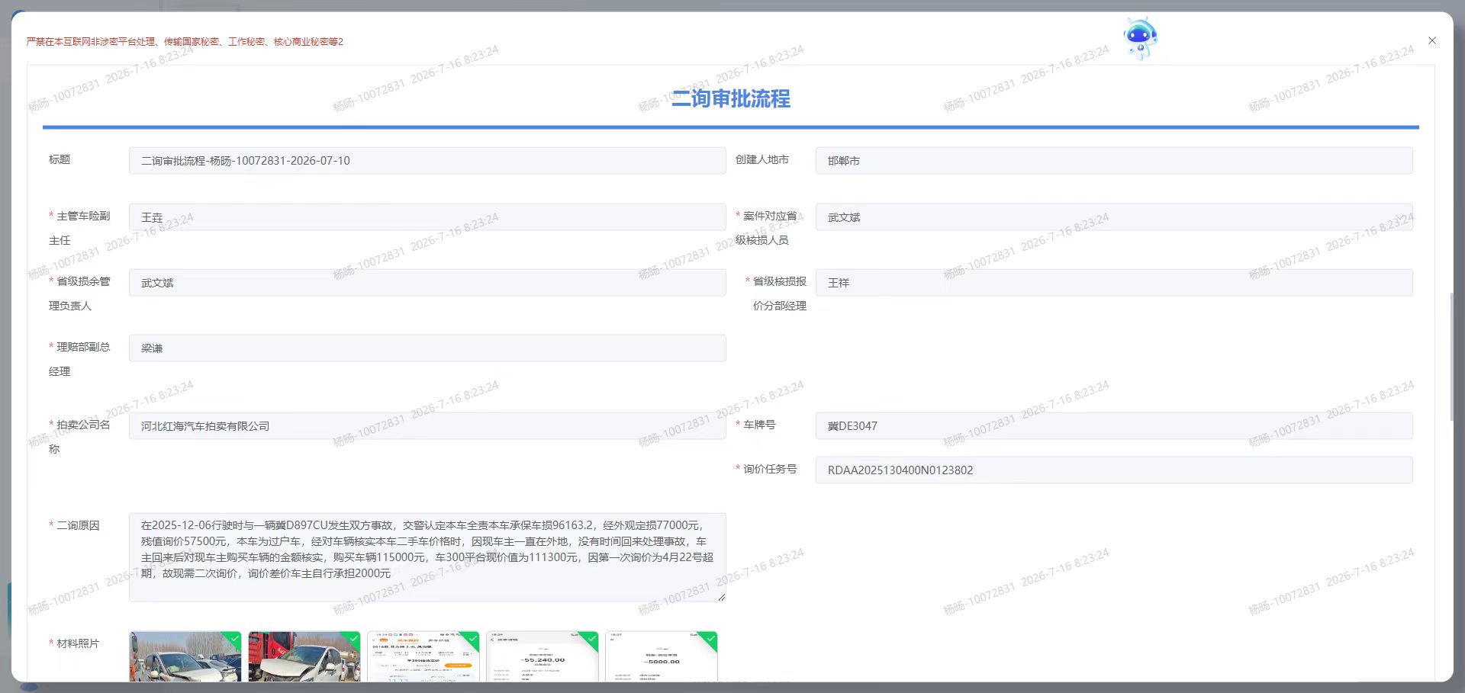1465x693 pixels.
Task: Toggle green checkmark on first photo
Action: click(x=233, y=639)
